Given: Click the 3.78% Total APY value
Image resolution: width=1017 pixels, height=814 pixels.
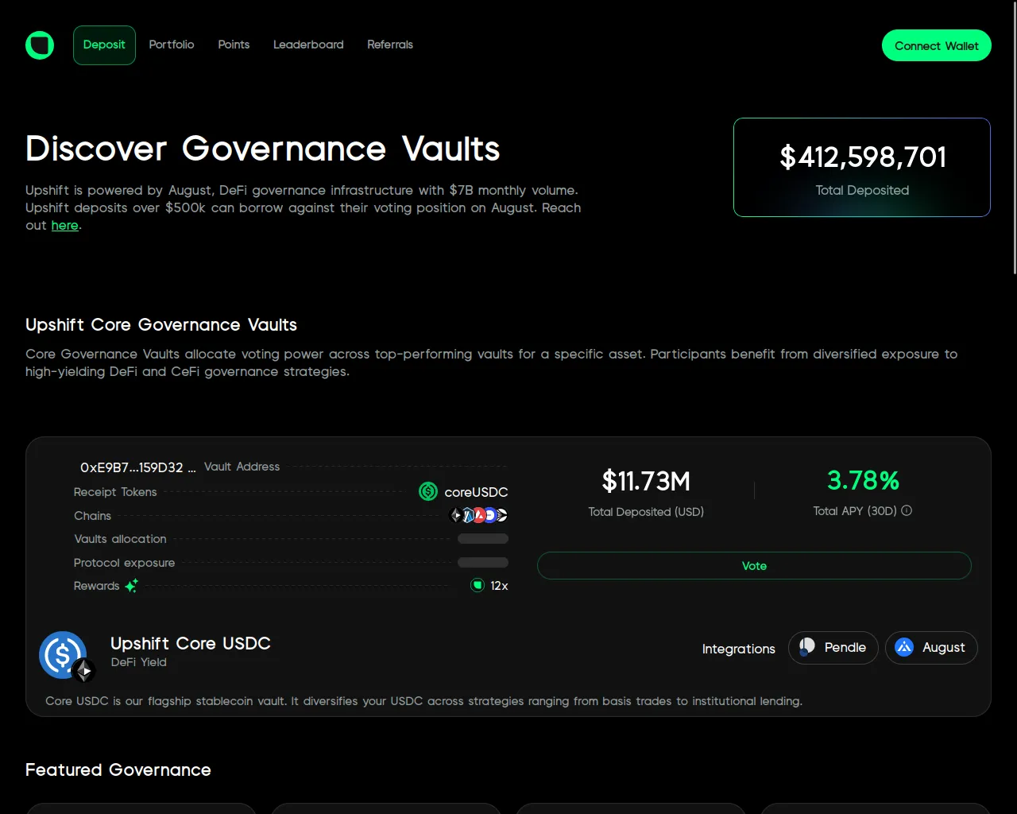Looking at the screenshot, I should pos(863,480).
